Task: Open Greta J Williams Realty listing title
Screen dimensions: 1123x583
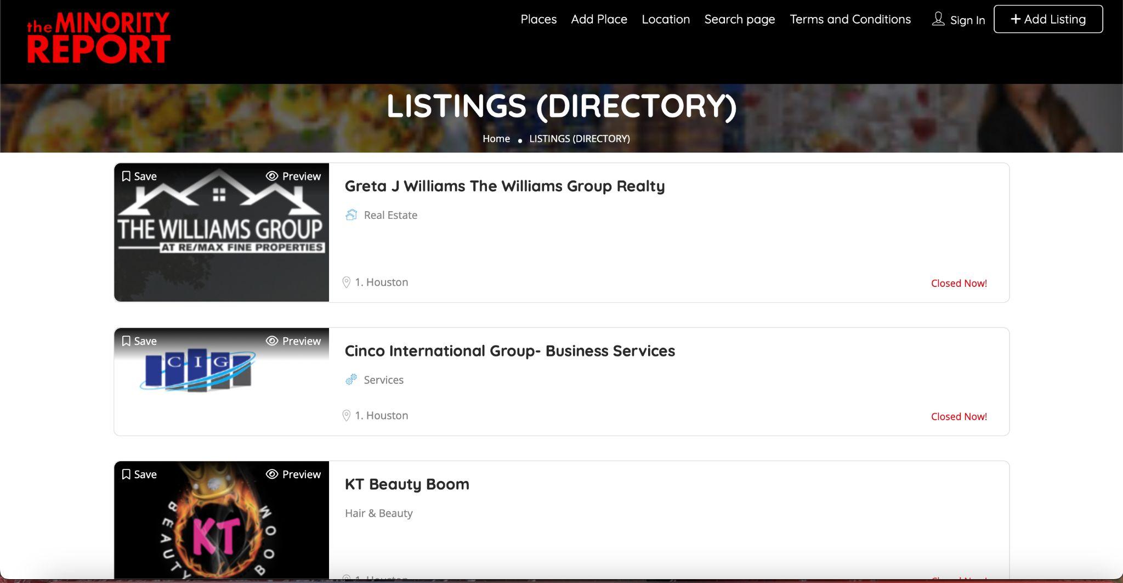Action: (x=504, y=186)
